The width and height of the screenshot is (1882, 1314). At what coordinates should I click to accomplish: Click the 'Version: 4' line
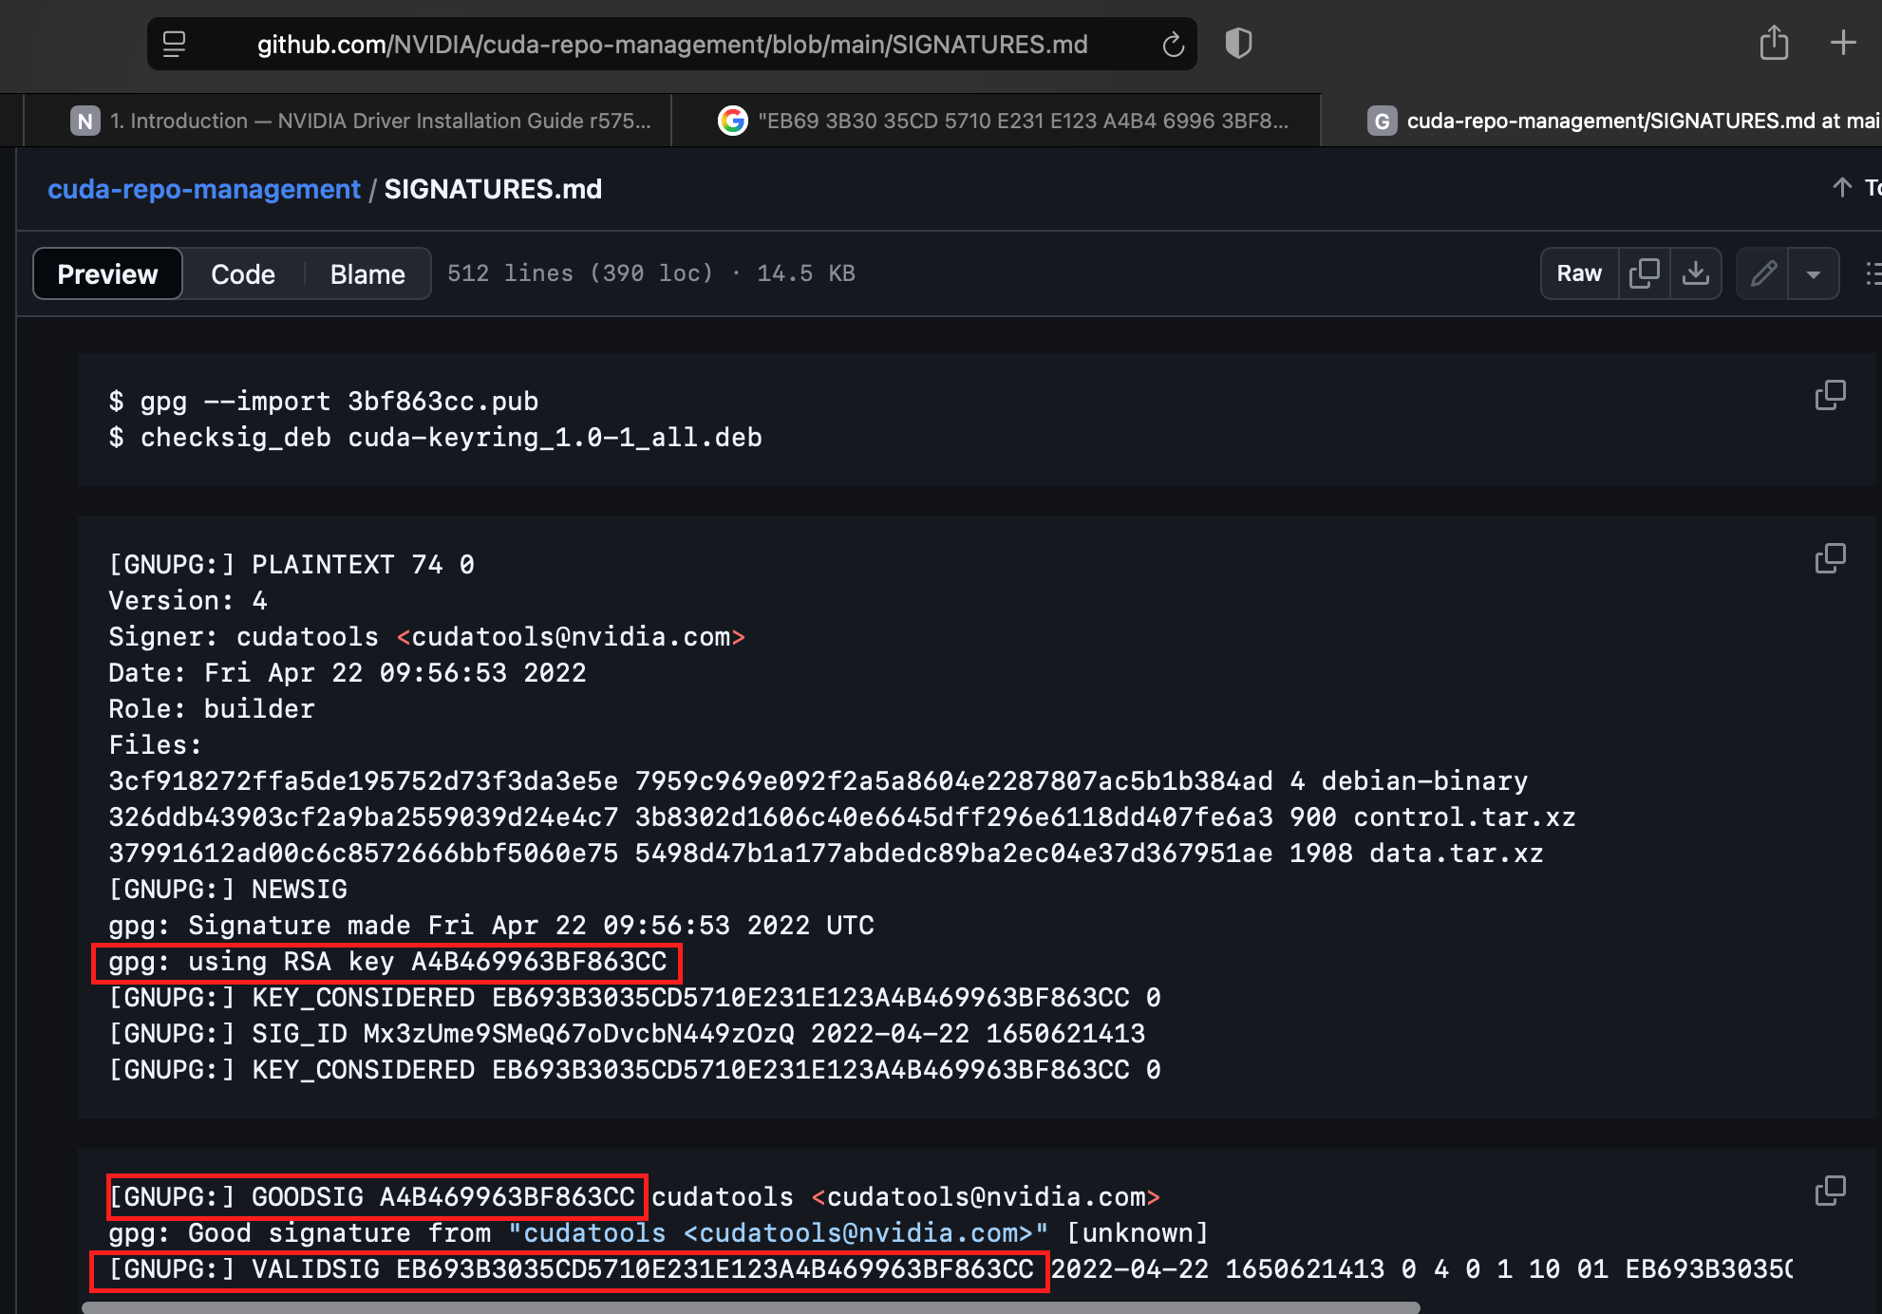(188, 601)
